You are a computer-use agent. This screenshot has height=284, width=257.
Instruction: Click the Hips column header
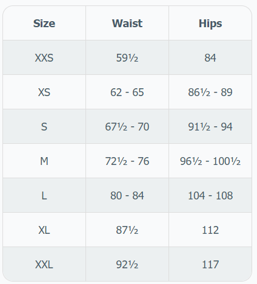point(210,24)
